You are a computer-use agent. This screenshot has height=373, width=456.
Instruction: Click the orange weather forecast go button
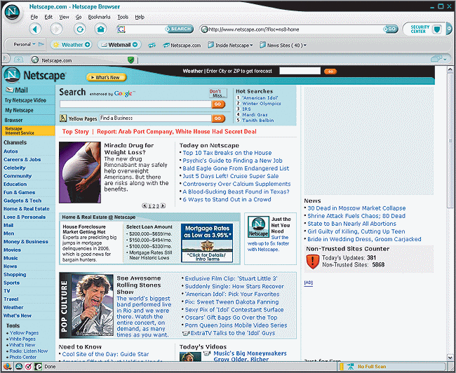330,72
